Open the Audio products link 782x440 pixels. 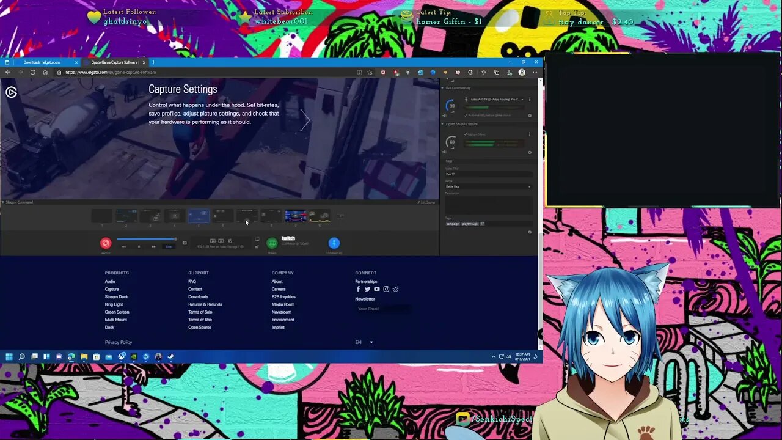(x=110, y=282)
